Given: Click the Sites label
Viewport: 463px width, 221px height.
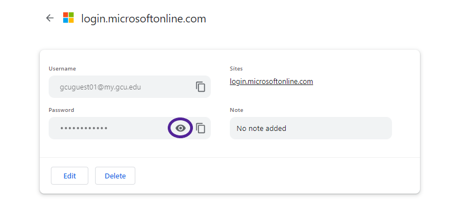Looking at the screenshot, I should [236, 69].
